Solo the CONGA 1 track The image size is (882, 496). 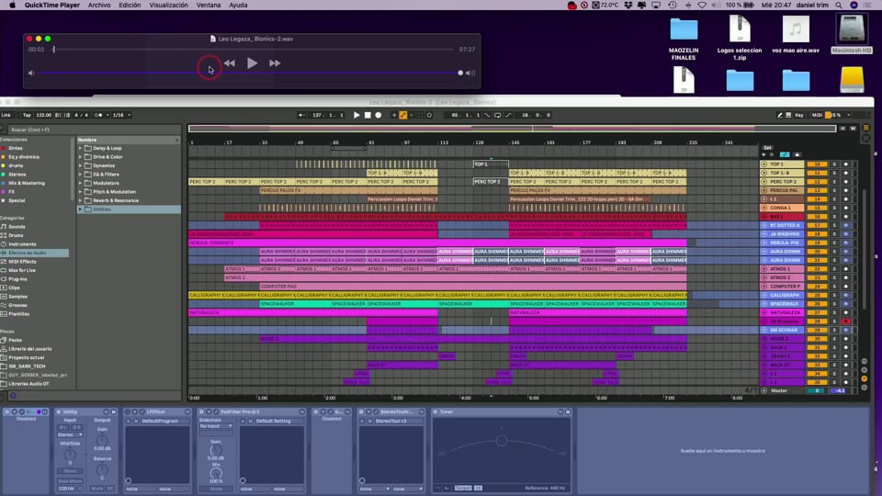(834, 208)
